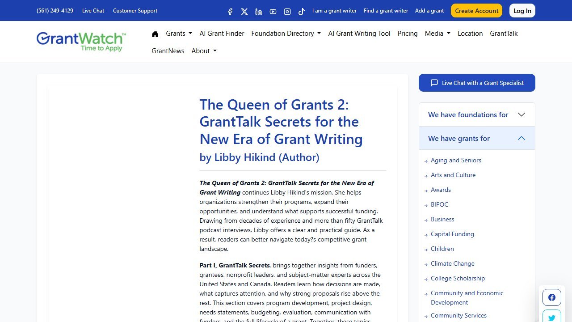Screen dimensions: 572x322
Task: Select Business grant category
Action: point(442,219)
